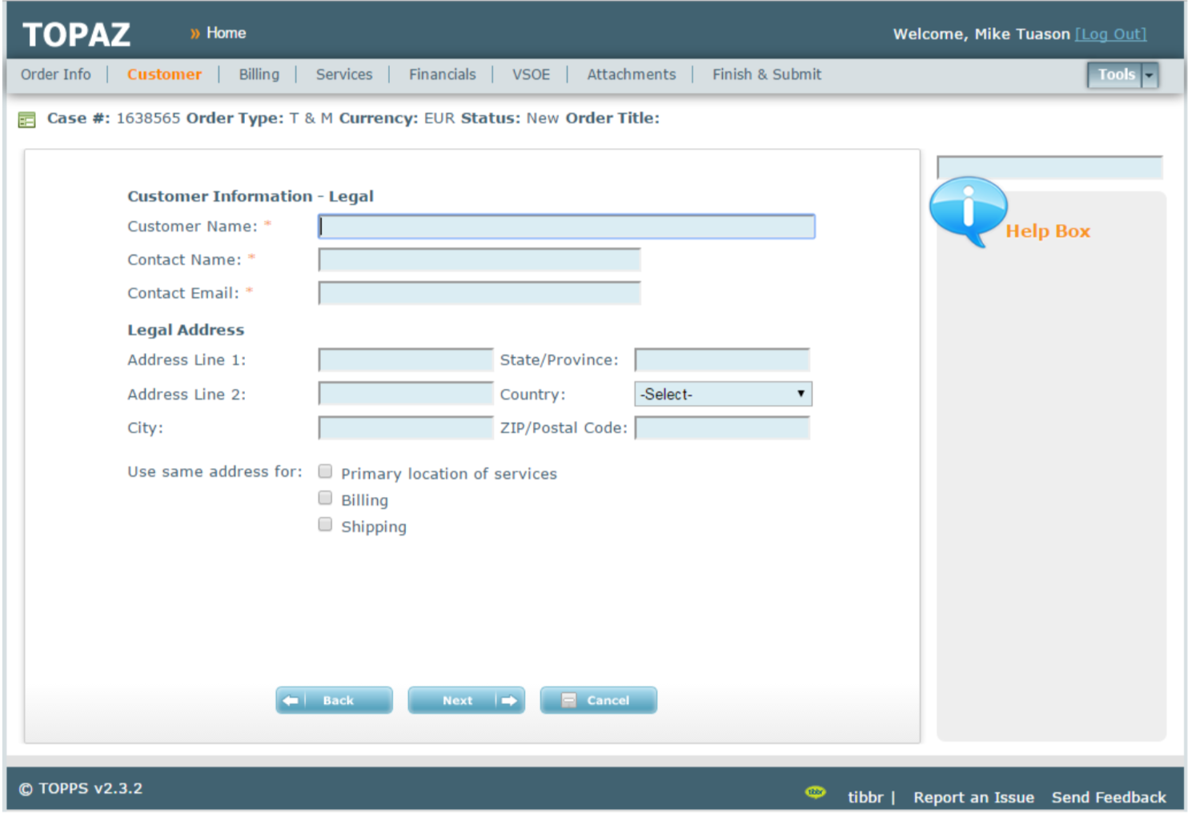Viewport: 1188px width, 813px height.
Task: Click the blue Help Box info icon
Action: coord(968,210)
